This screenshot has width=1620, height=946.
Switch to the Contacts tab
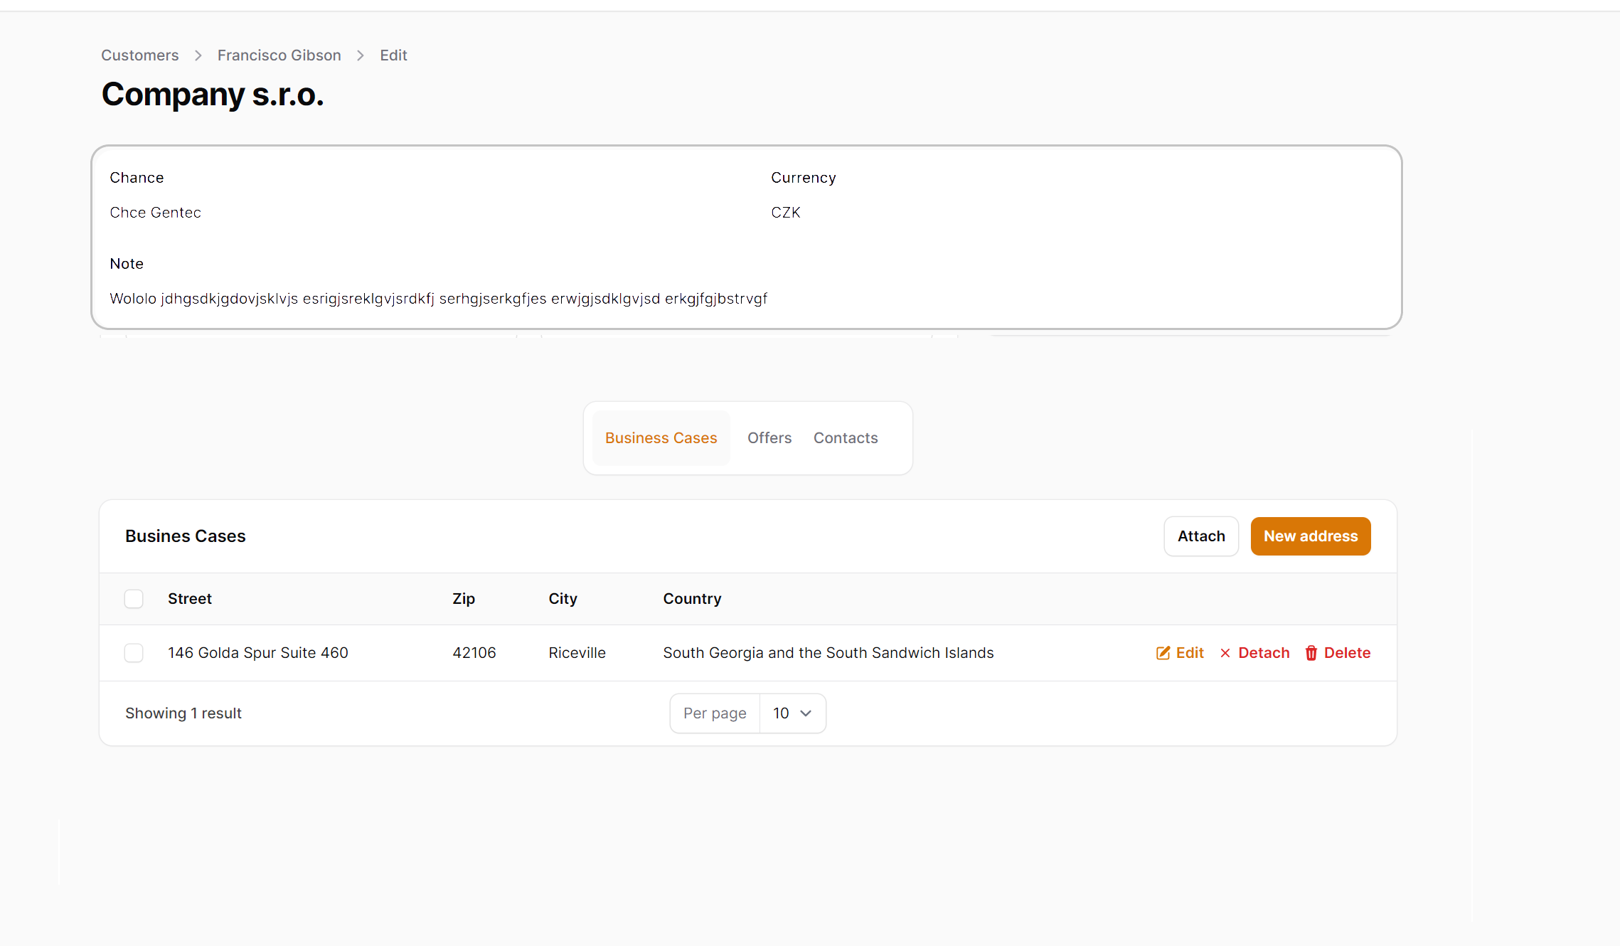coord(846,438)
